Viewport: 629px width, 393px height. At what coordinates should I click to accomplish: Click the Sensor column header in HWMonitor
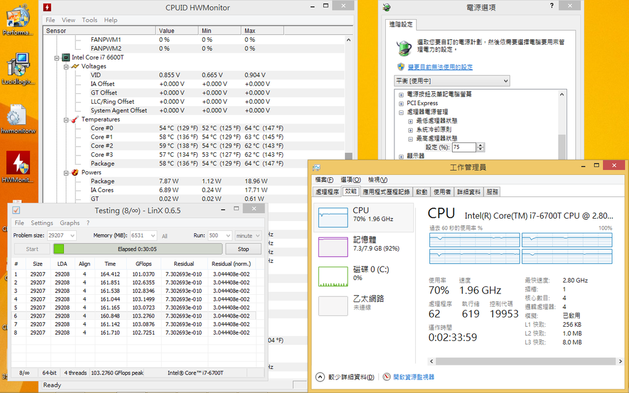click(100, 31)
